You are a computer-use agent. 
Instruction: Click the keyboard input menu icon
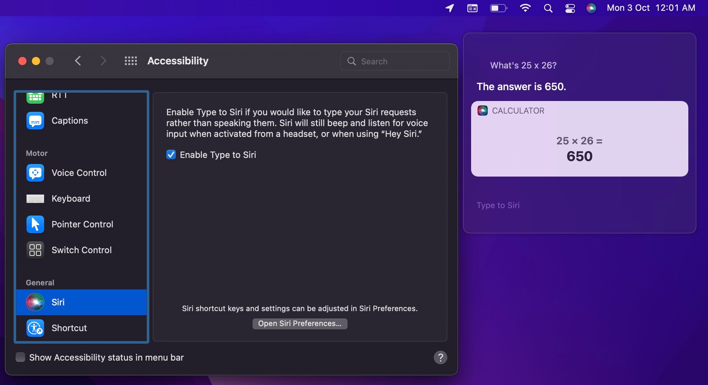click(472, 8)
